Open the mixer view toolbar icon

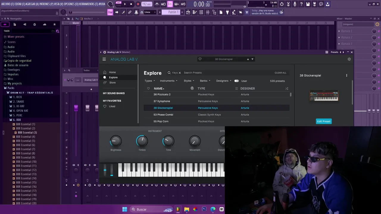point(208,12)
